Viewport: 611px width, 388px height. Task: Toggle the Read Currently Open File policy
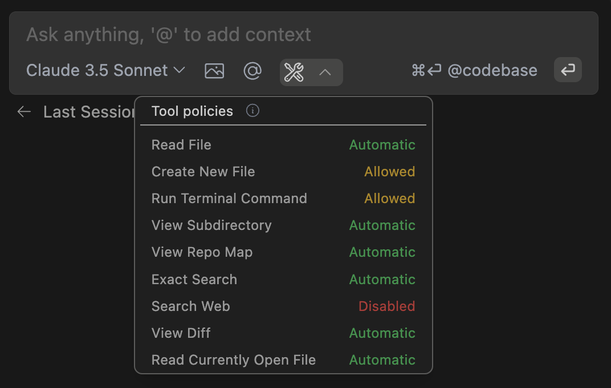382,360
